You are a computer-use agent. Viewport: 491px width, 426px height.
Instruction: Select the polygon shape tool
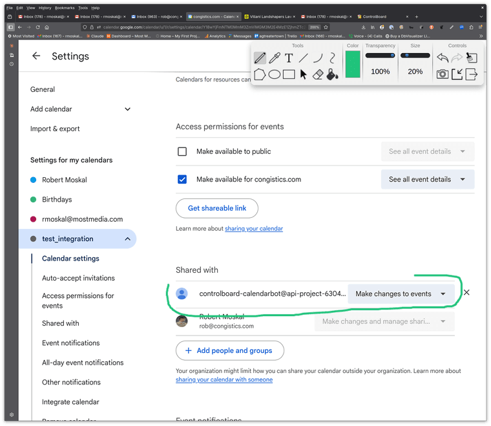point(260,74)
